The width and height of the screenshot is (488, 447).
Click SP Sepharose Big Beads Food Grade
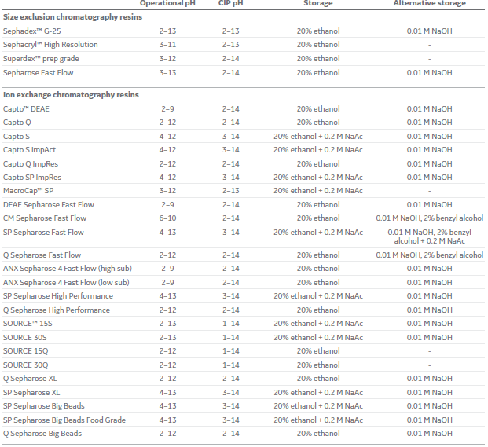click(64, 420)
